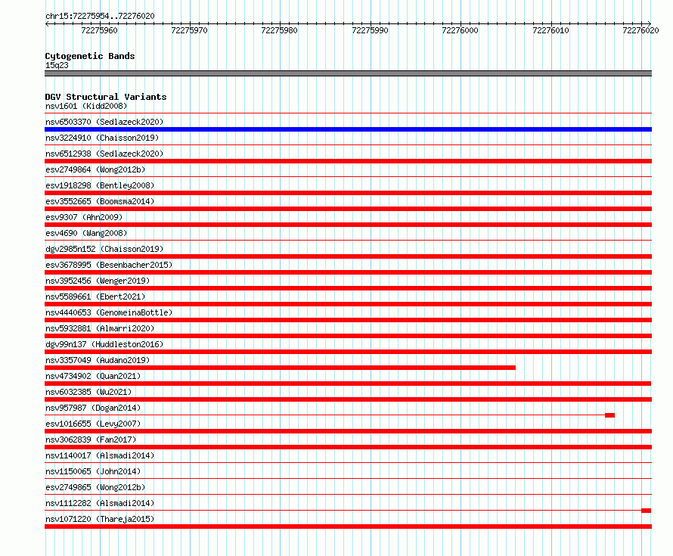The height and width of the screenshot is (556, 673).
Task: Open nsv6032385 (Wu2021) variant label
Action: click(x=88, y=392)
